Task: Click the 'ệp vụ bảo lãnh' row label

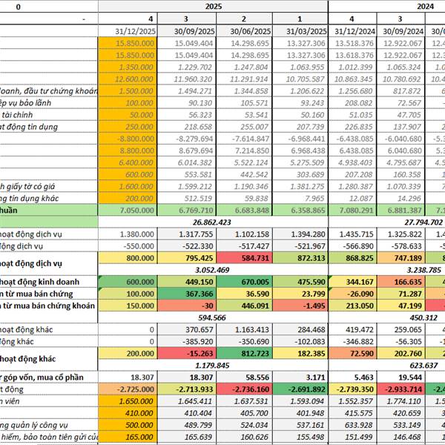Action: coord(25,103)
